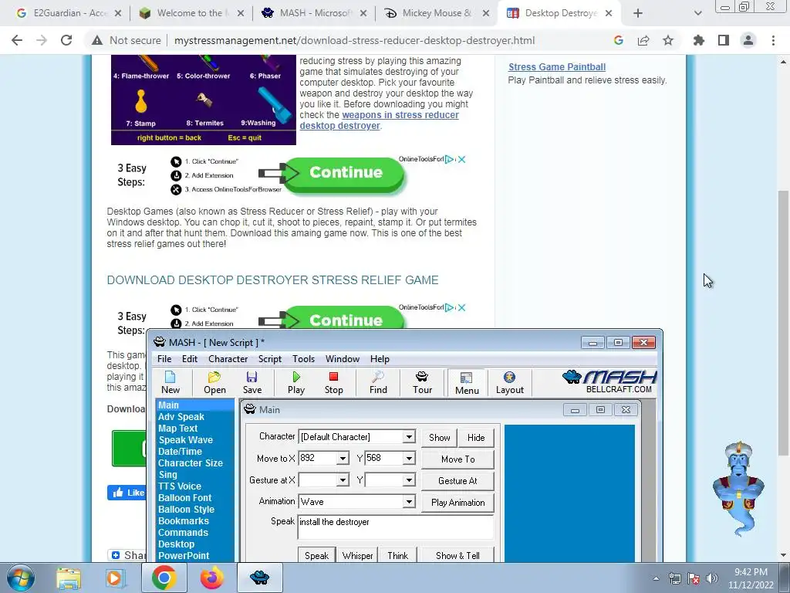The height and width of the screenshot is (593, 790).
Task: Open Windows Explorer from the taskbar
Action: [69, 578]
